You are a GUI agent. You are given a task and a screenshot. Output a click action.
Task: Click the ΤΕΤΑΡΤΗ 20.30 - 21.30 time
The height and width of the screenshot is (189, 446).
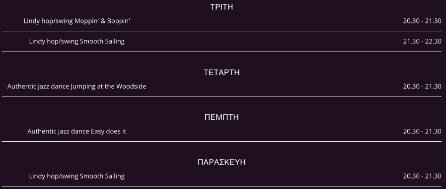click(422, 86)
